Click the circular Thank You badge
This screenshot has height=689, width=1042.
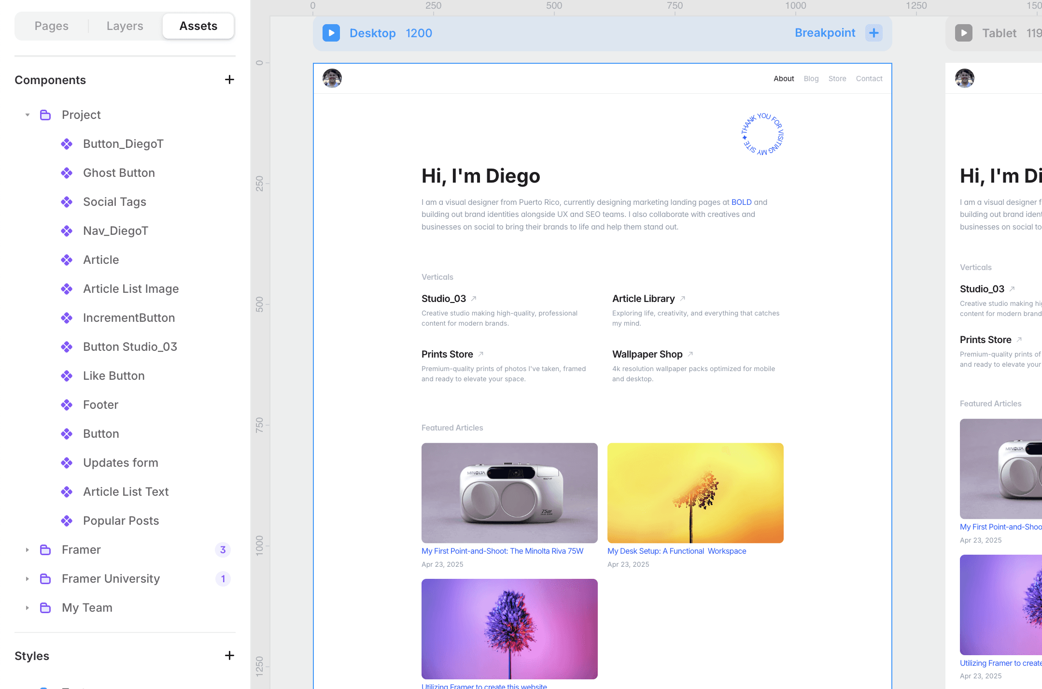[762, 134]
